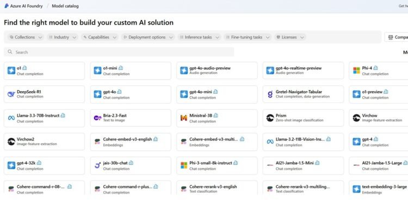Expand the Industry filter dropdown
The image size is (408, 200).
pyautogui.click(x=62, y=37)
